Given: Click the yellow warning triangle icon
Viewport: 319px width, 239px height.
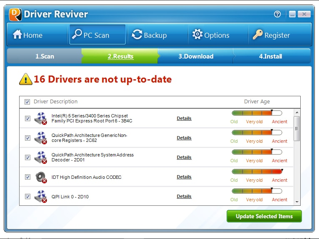Looking at the screenshot, I should click(26, 79).
